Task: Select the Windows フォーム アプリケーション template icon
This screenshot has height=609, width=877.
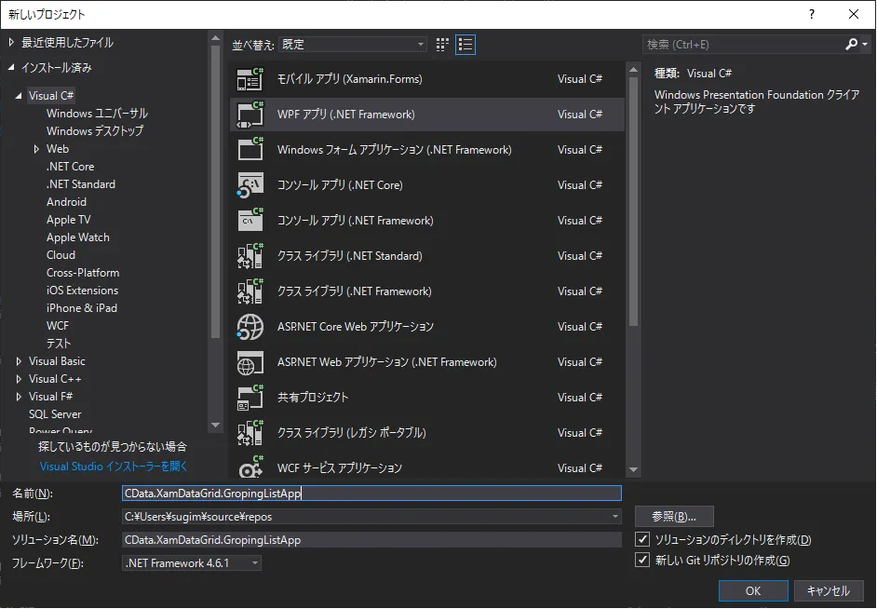Action: (250, 149)
